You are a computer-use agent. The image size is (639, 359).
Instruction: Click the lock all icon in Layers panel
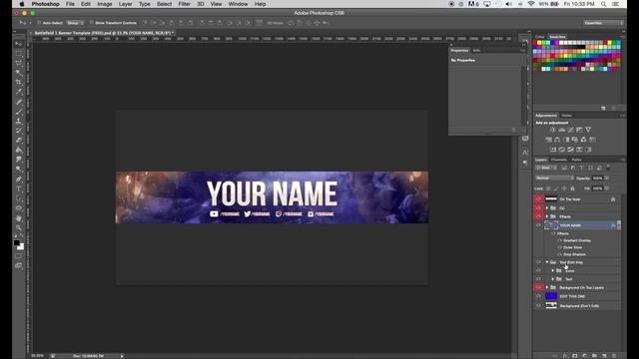572,188
